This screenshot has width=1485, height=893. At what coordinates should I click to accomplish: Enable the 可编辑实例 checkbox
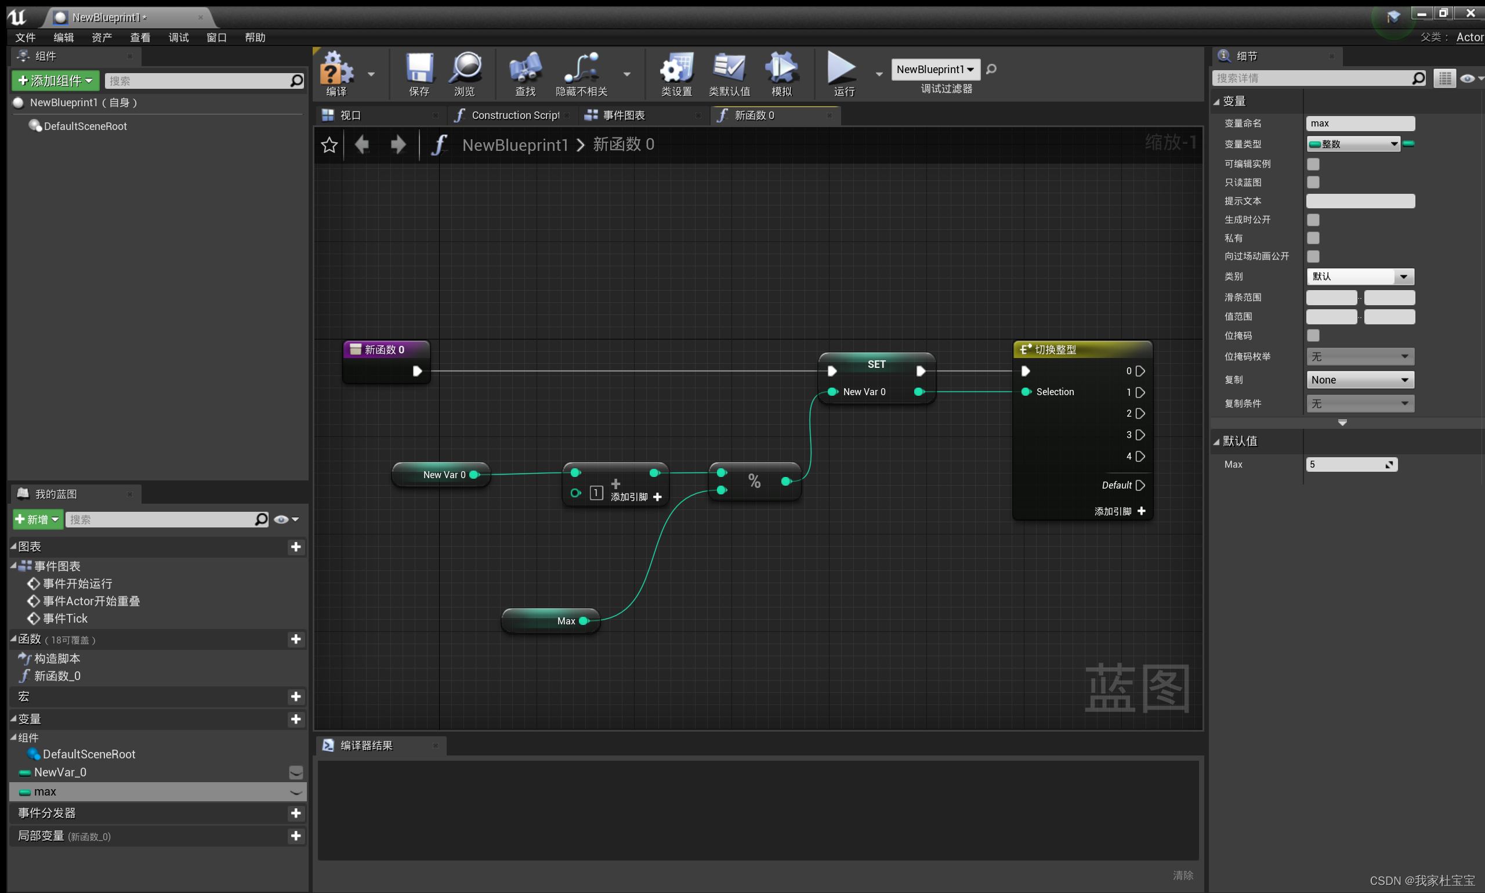1313,164
